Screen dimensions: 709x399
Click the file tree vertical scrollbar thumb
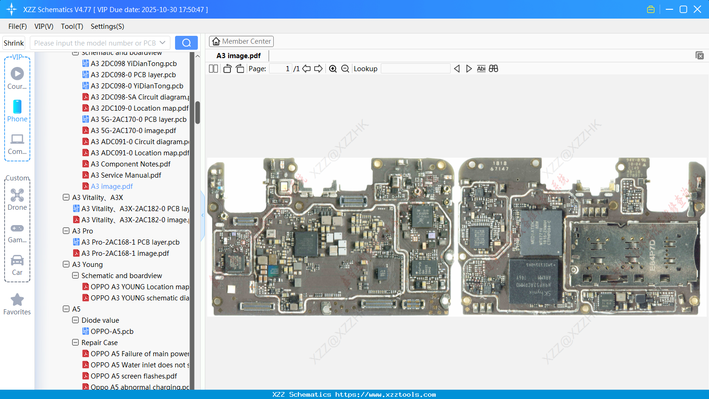[x=197, y=113]
